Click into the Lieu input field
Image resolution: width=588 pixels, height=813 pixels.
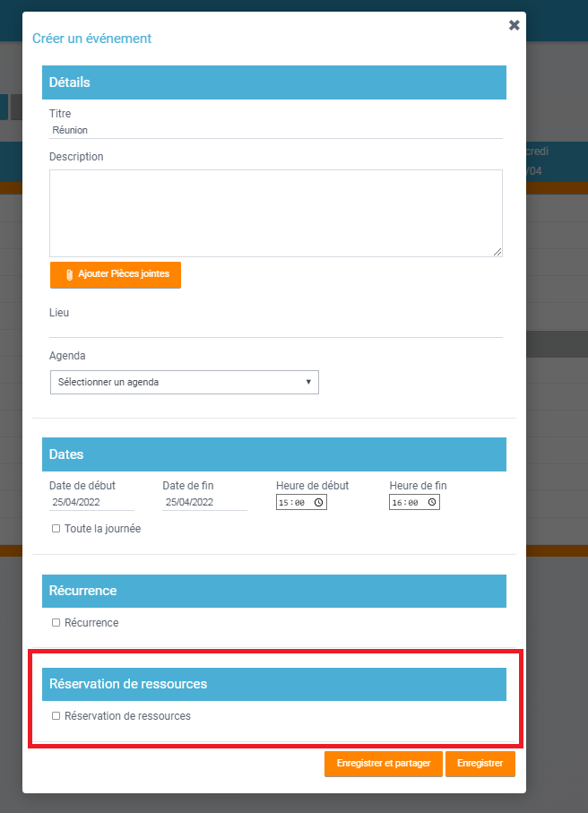pos(275,328)
